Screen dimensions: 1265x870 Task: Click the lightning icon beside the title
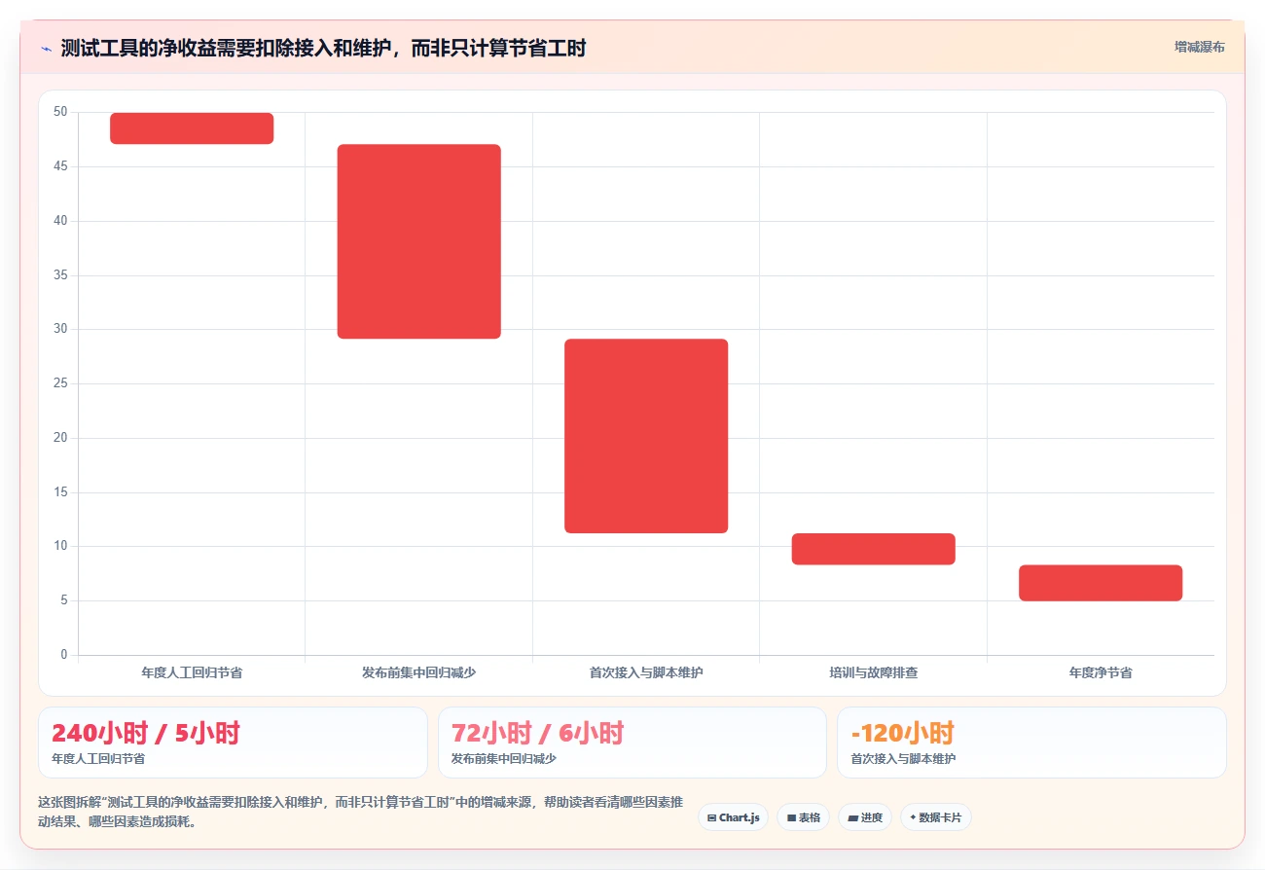point(46,49)
